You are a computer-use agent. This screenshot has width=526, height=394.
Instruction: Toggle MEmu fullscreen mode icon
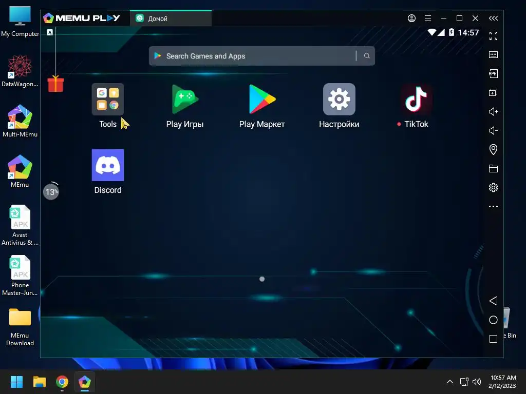(x=493, y=36)
